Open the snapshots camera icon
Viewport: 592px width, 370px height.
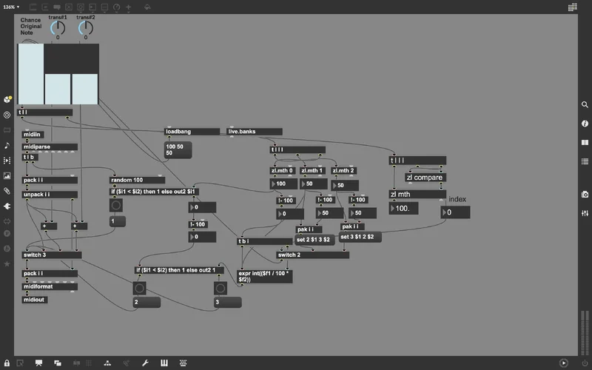pos(585,195)
